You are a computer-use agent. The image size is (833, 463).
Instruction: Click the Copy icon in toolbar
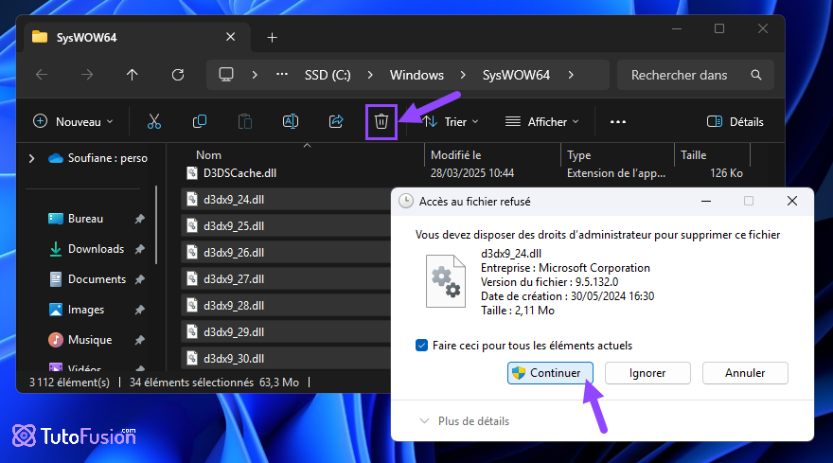[x=200, y=122]
